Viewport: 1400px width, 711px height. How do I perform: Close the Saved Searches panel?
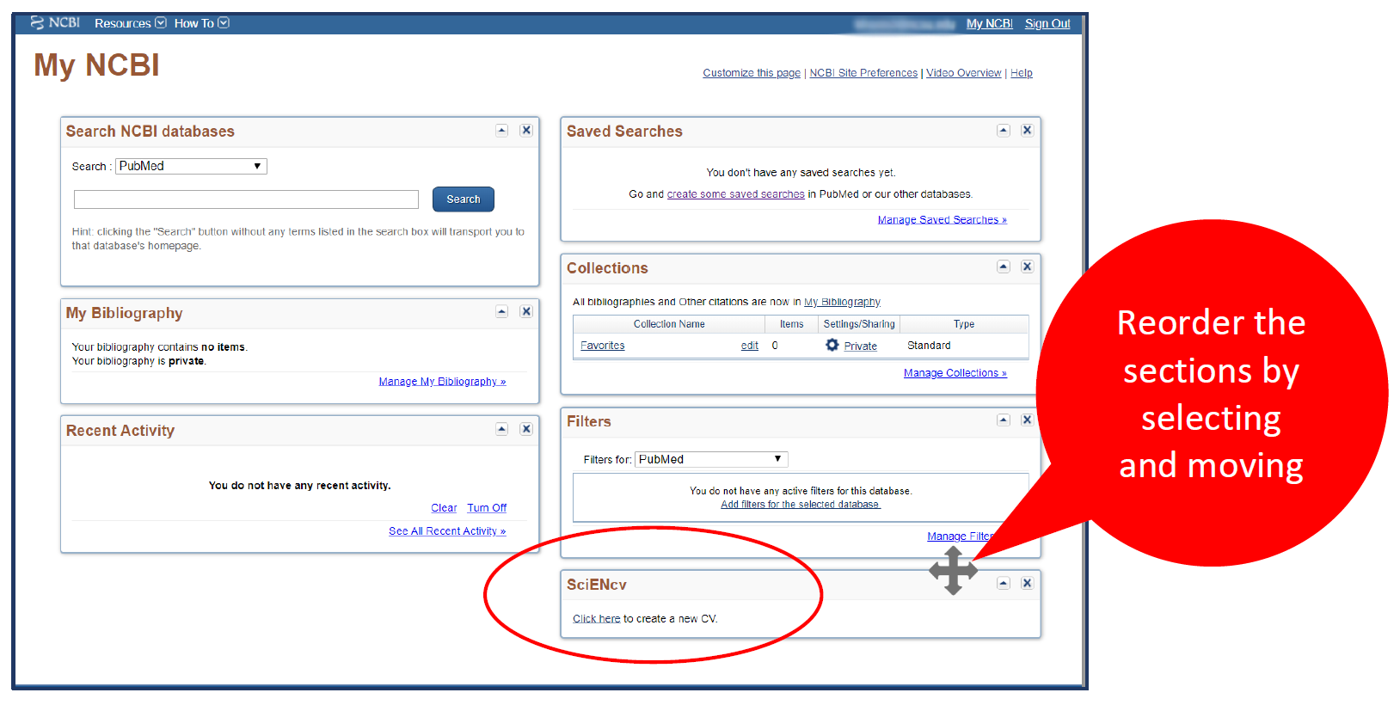pyautogui.click(x=1027, y=131)
